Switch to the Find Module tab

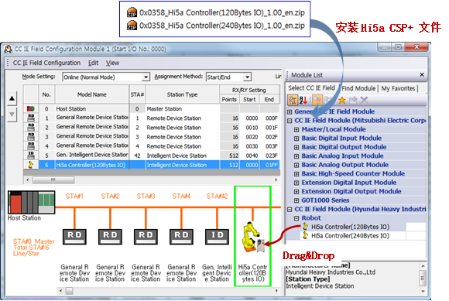[358, 88]
